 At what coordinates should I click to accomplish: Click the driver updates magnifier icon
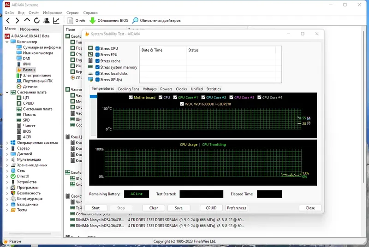[135, 21]
